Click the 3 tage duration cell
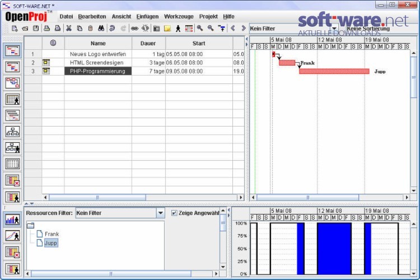This screenshot has height=280, width=420. tap(148, 63)
